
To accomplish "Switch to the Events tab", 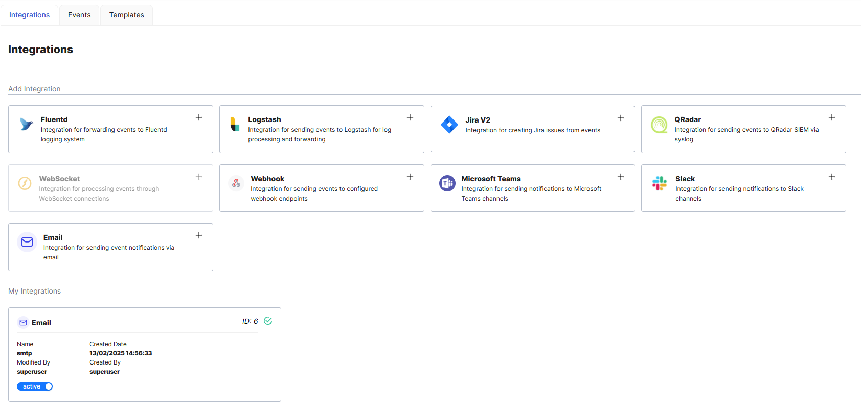I will pos(79,15).
